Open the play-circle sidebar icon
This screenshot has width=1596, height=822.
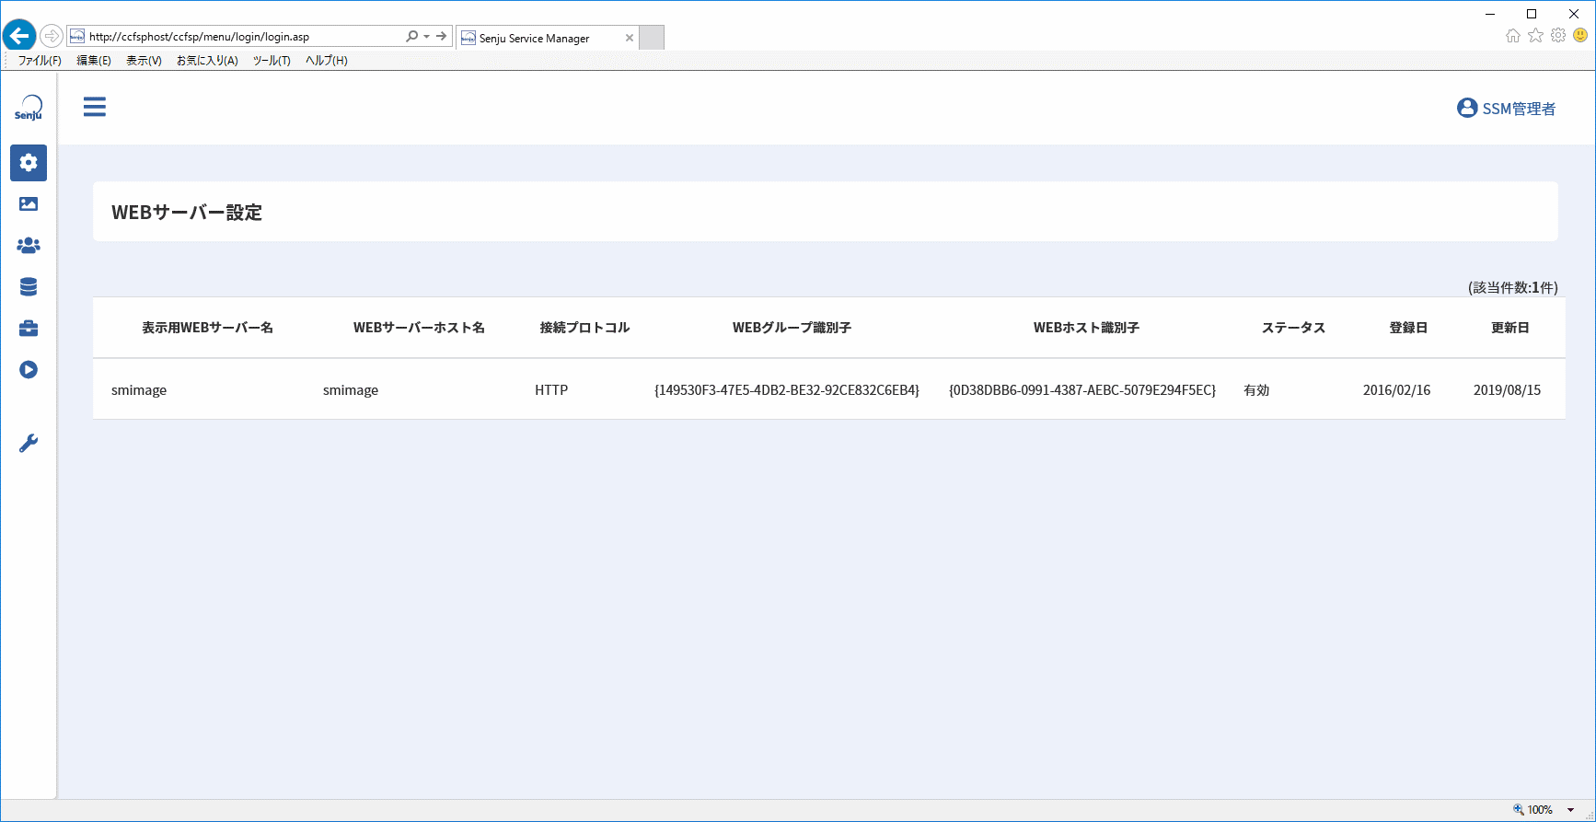point(29,370)
